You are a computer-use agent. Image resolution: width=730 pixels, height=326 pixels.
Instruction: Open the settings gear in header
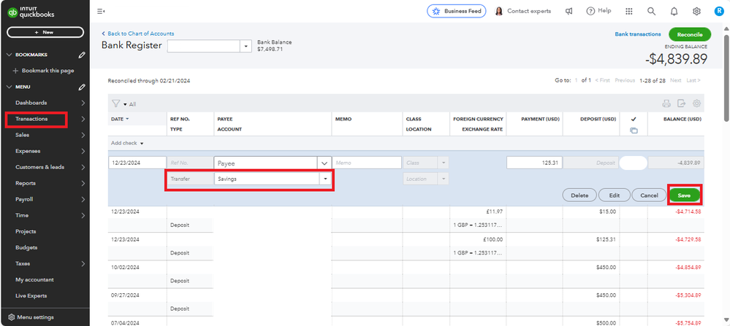[696, 12]
